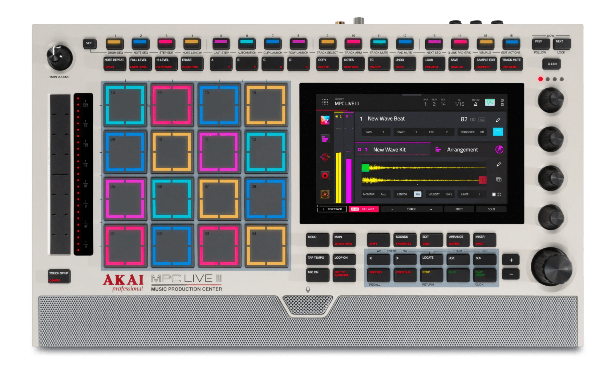Image resolution: width=616 pixels, height=370 pixels.
Task: Toggle on-screen MUTE for the track
Action: pos(459,209)
